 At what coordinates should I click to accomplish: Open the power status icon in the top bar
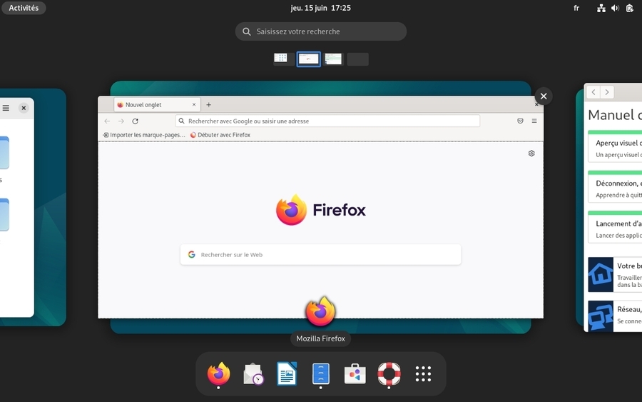click(630, 8)
